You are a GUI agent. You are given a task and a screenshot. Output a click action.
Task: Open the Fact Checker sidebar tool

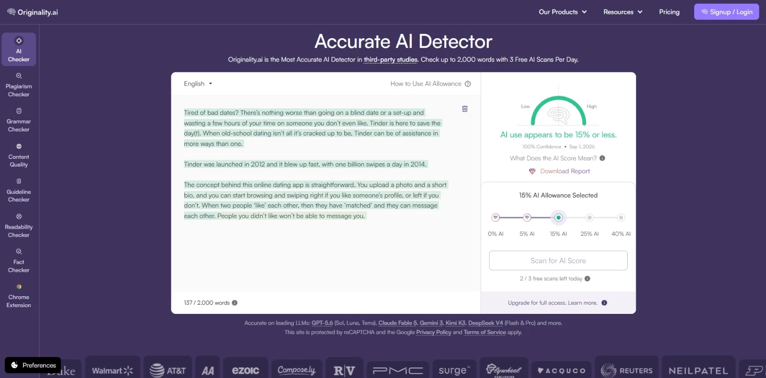[x=19, y=260]
